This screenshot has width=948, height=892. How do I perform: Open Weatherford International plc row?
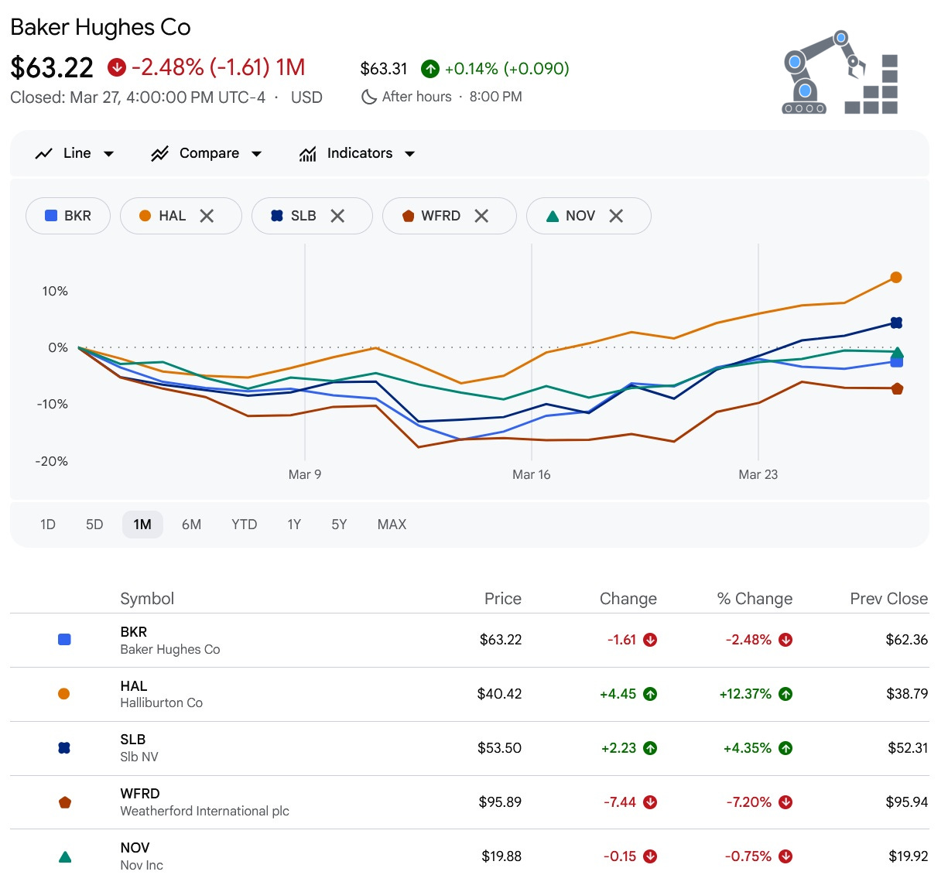(469, 802)
